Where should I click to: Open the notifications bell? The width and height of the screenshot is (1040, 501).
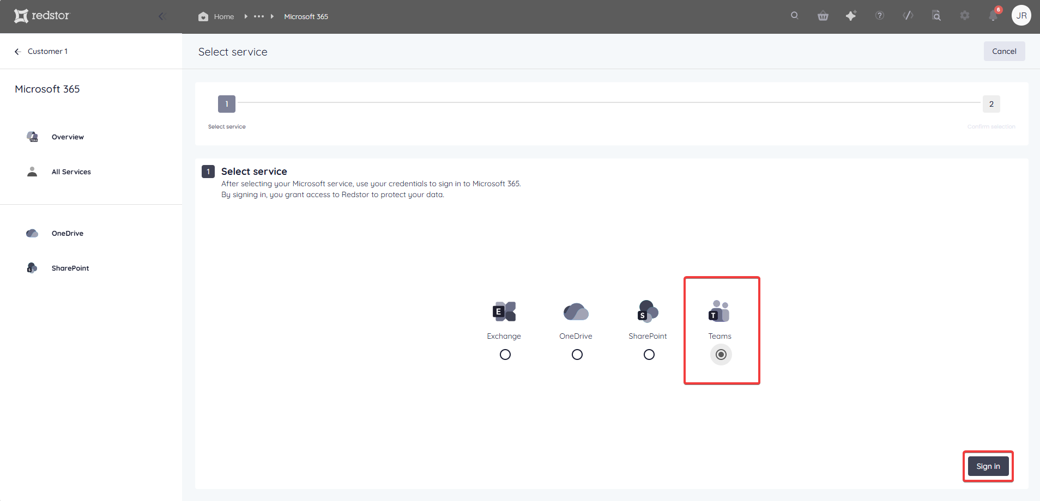pos(993,16)
